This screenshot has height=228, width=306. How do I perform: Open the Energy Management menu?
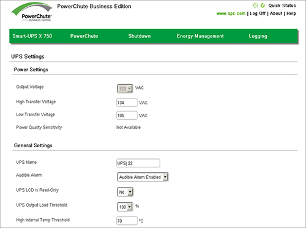tap(200, 36)
